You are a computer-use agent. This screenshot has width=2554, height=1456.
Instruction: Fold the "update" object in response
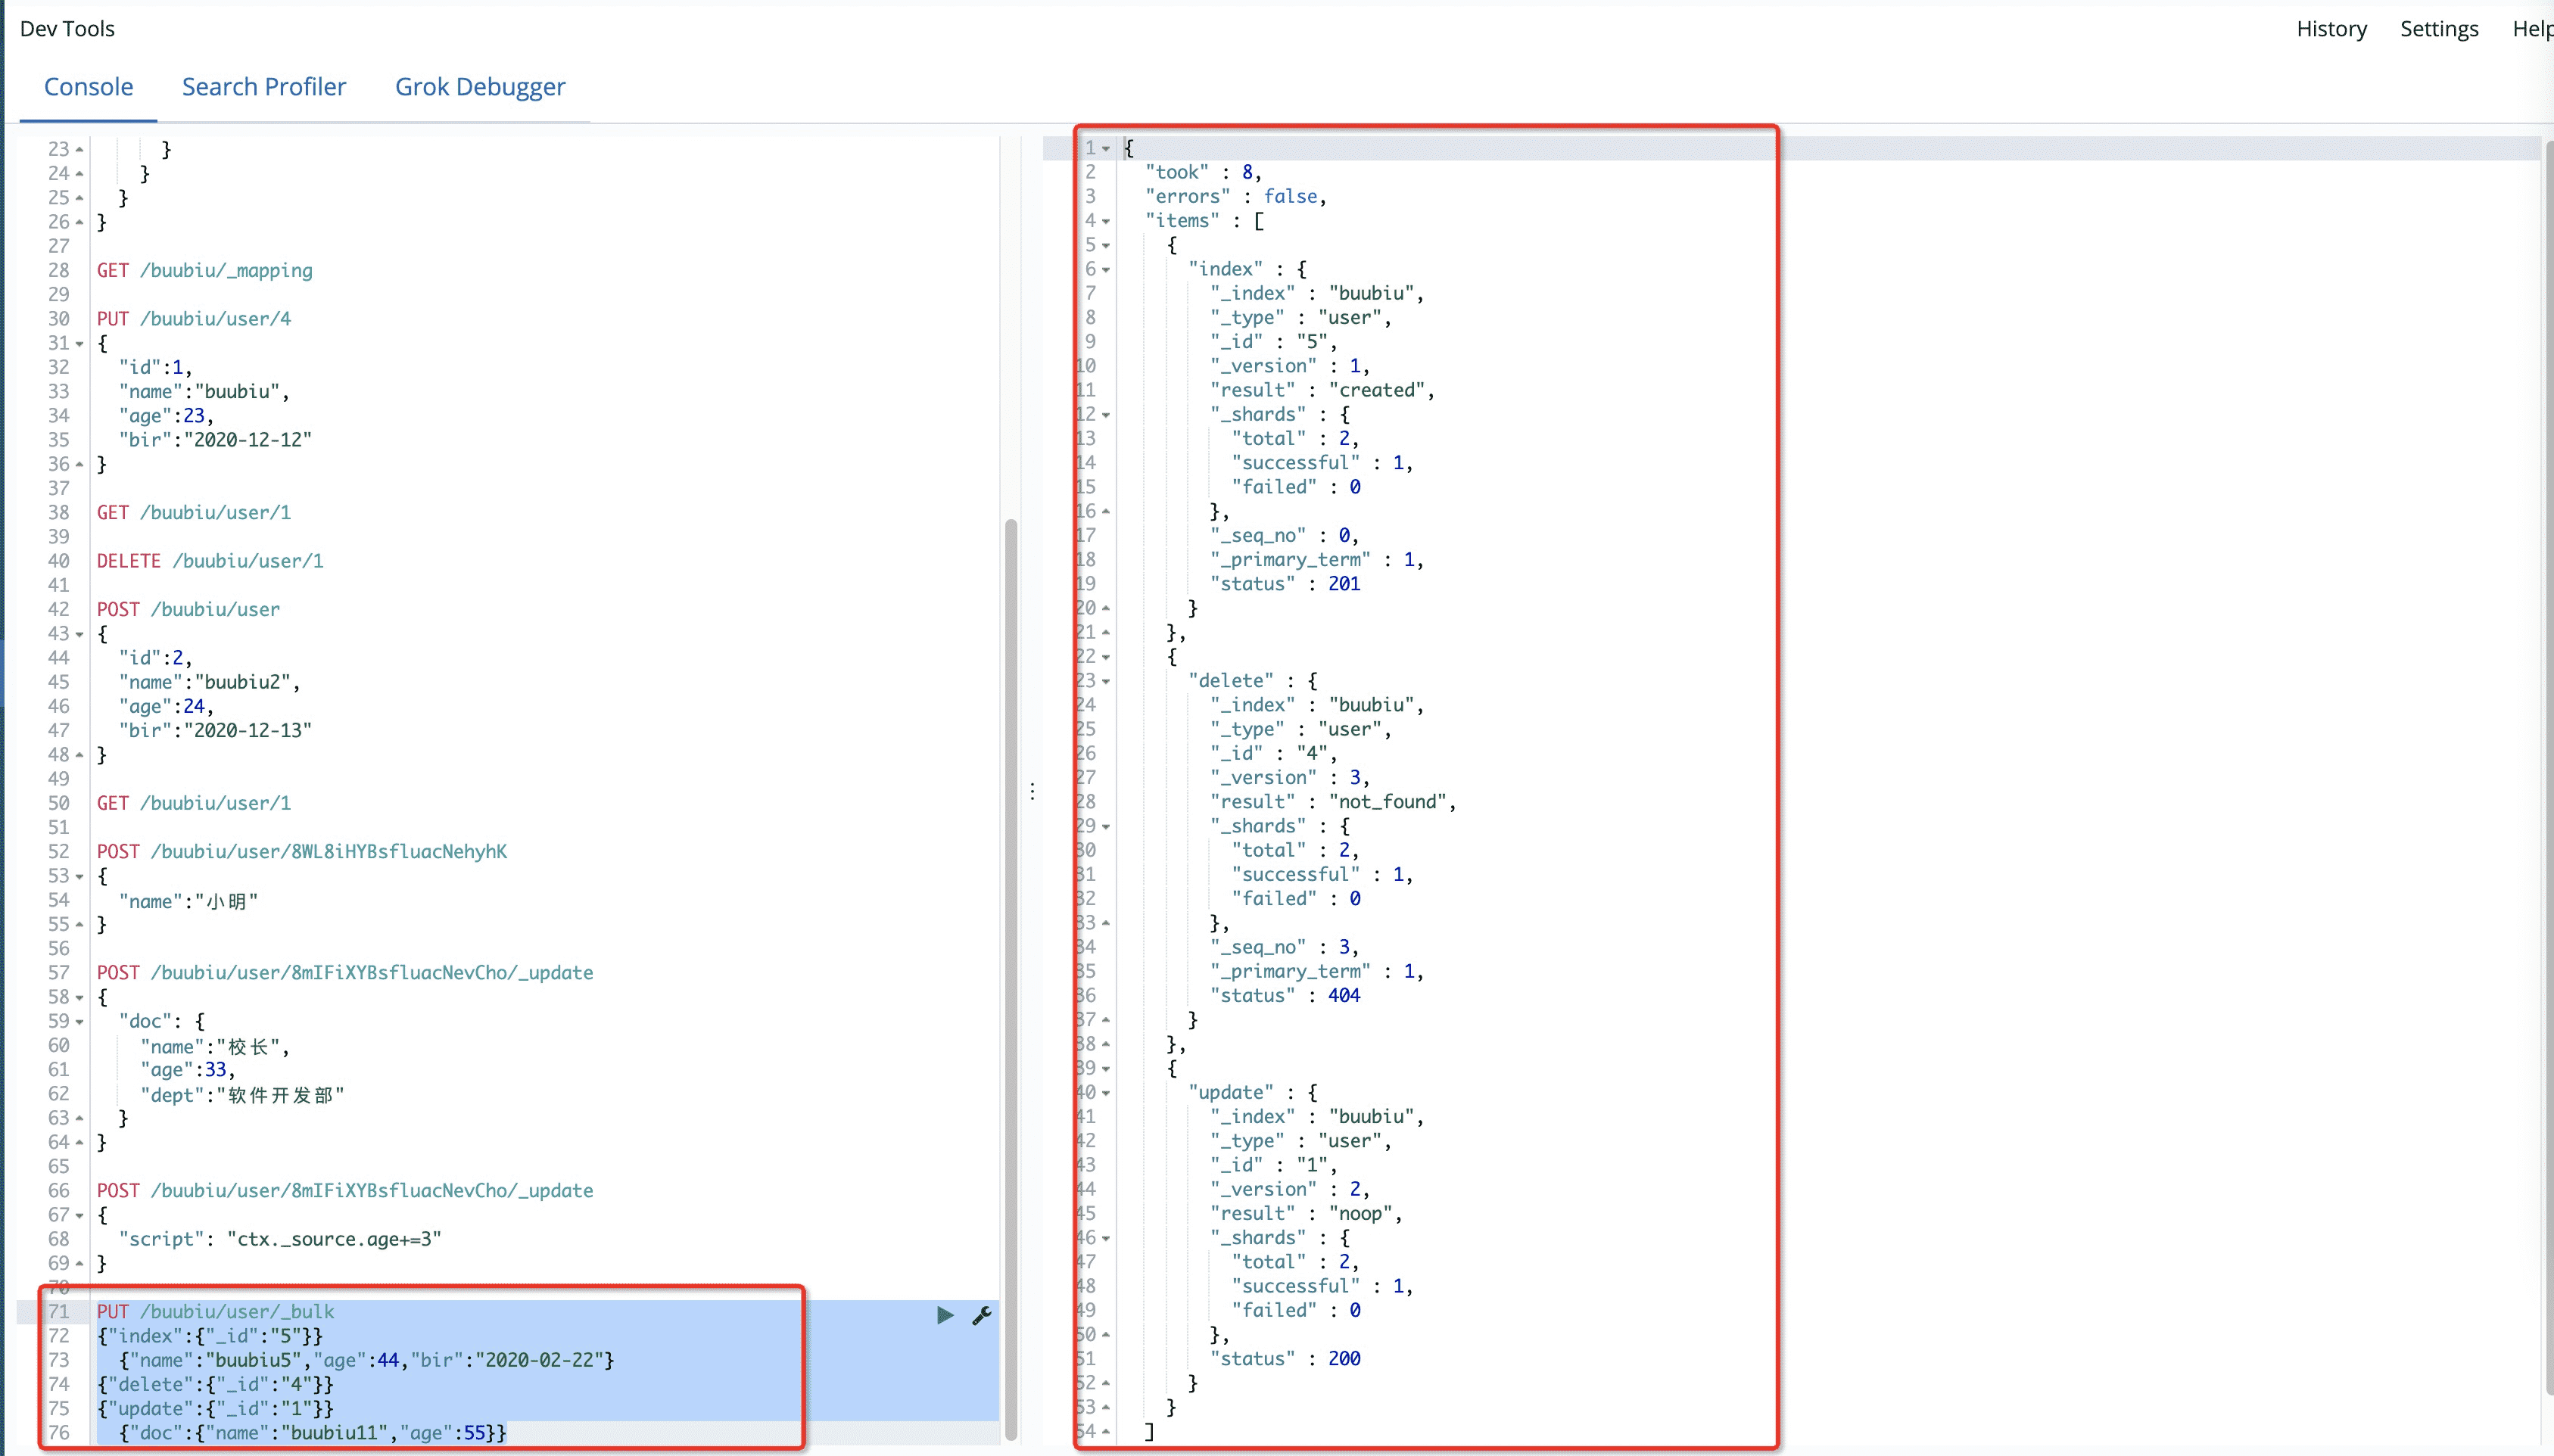tap(1106, 1093)
